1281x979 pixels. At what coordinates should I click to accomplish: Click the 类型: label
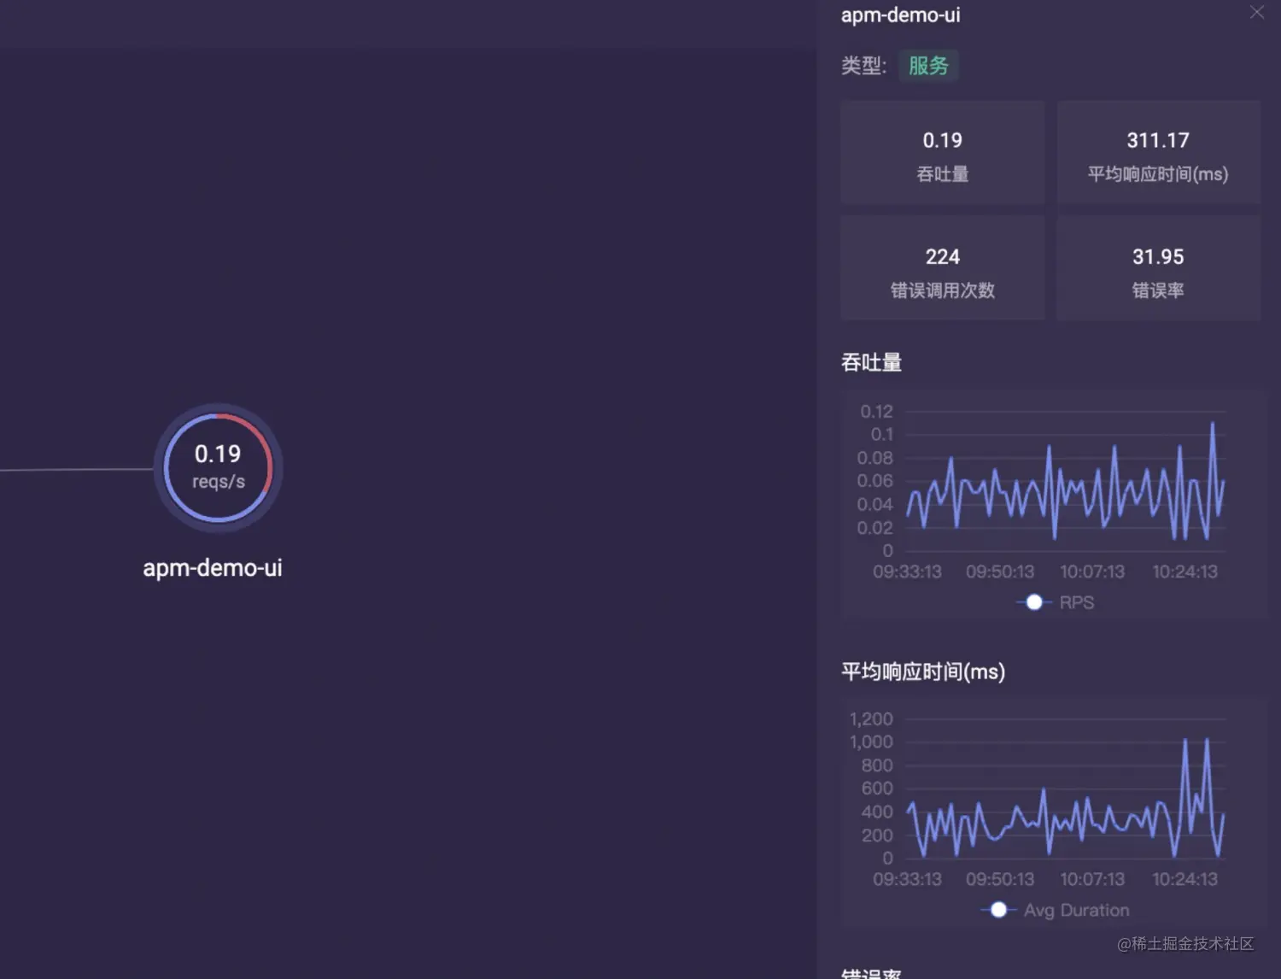[x=863, y=66]
